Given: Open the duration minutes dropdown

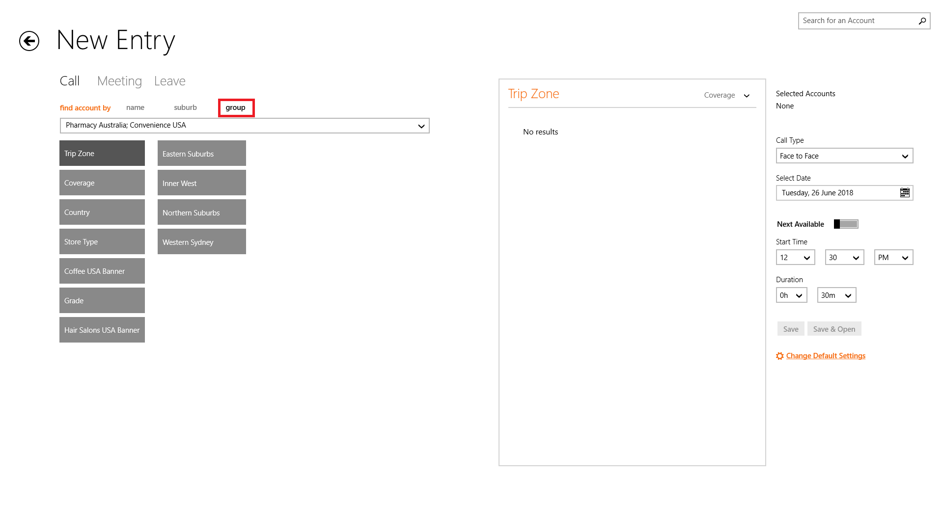Looking at the screenshot, I should [836, 295].
